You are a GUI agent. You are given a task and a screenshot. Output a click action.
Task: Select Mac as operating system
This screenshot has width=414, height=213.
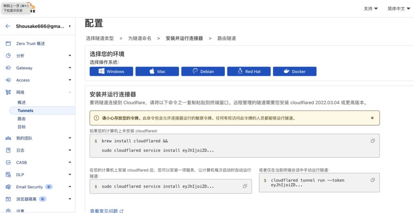(157, 71)
